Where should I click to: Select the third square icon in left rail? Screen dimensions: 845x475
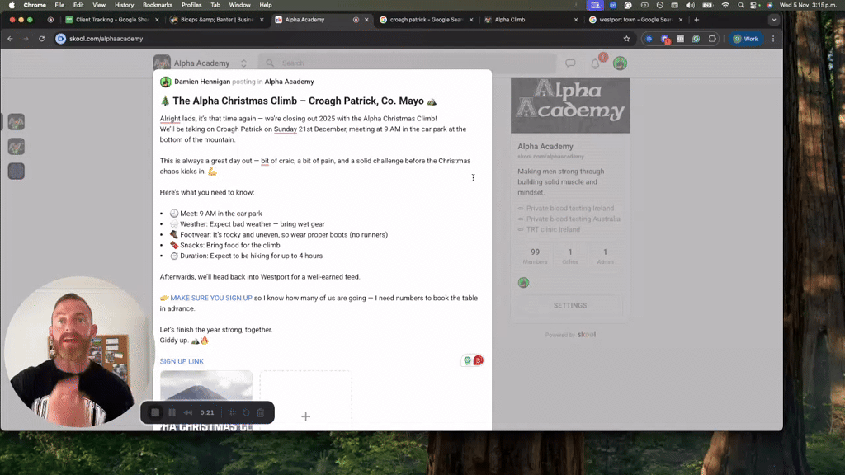[17, 172]
